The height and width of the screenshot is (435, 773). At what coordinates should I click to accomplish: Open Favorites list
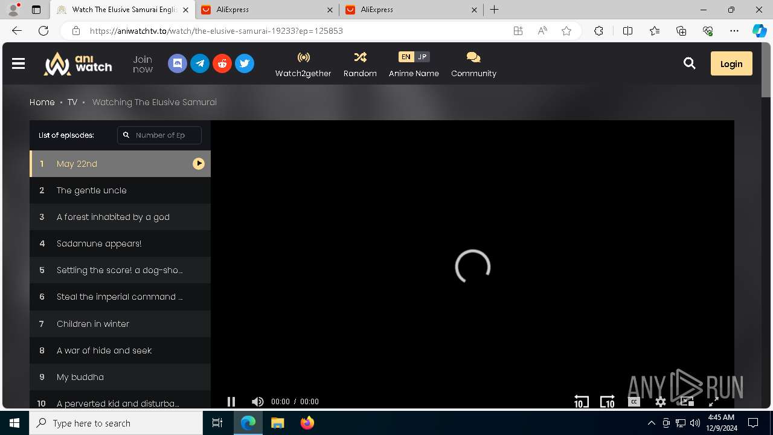tap(655, 31)
